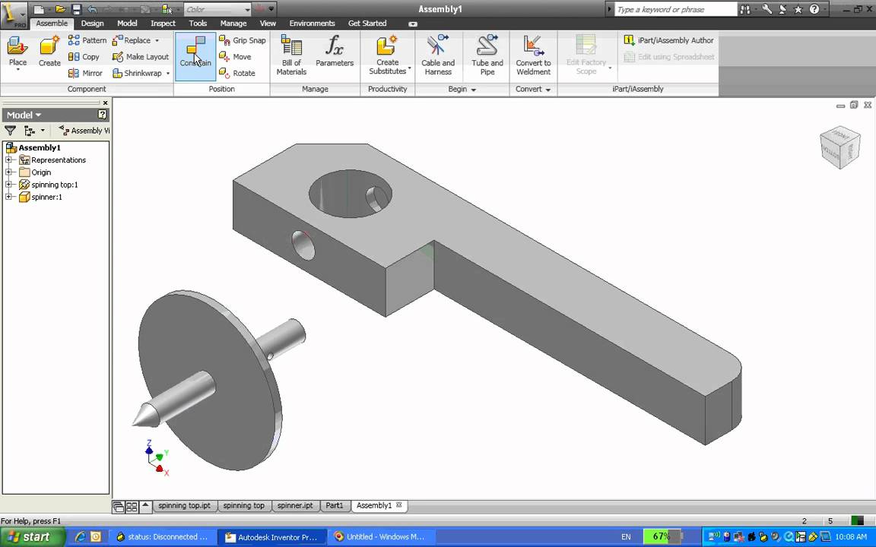Open the Tools ribbon tab

(198, 24)
